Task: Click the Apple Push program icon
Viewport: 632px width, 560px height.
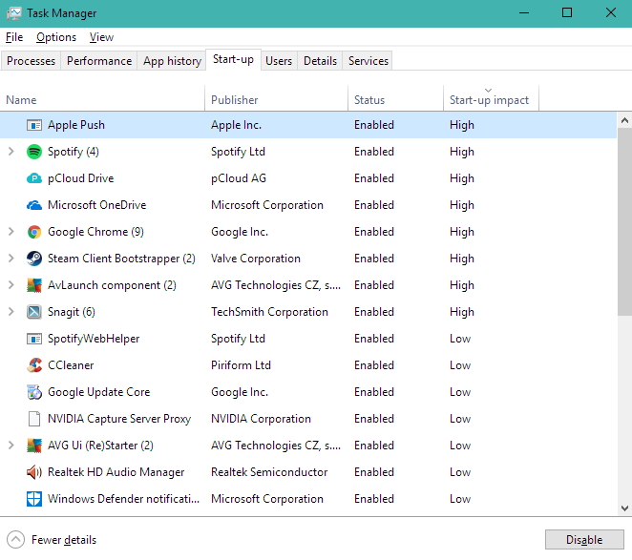Action: [34, 125]
